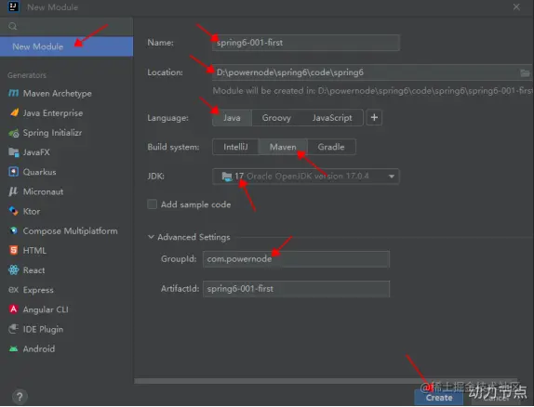This screenshot has height=407, width=534.
Task: Close the New Module dialog
Action: point(516,7)
